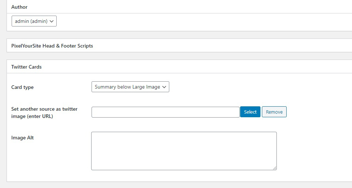
Task: Click the Set another source as twitter image label
Action: pyautogui.click(x=44, y=113)
